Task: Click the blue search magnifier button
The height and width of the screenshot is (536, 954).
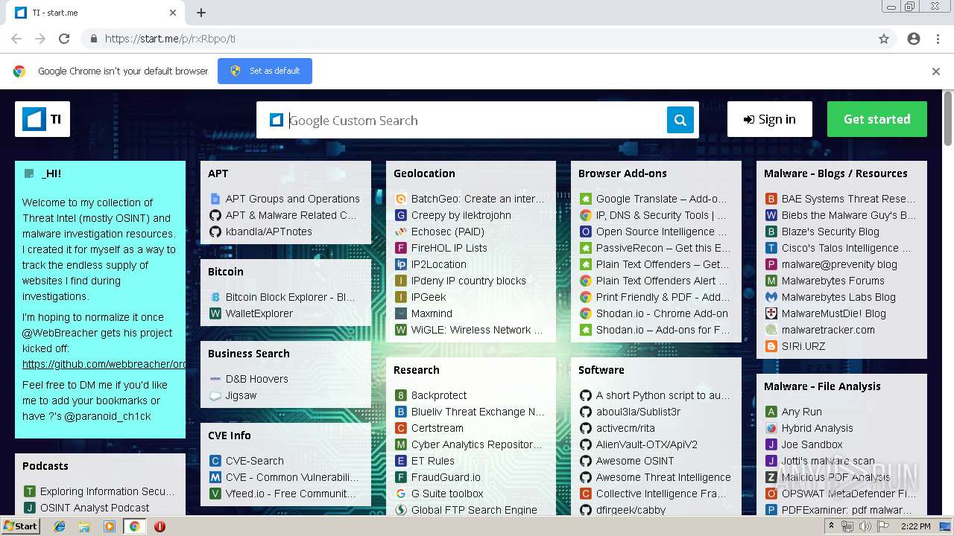Action: (x=680, y=120)
